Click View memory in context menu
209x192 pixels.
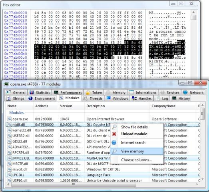(137, 151)
